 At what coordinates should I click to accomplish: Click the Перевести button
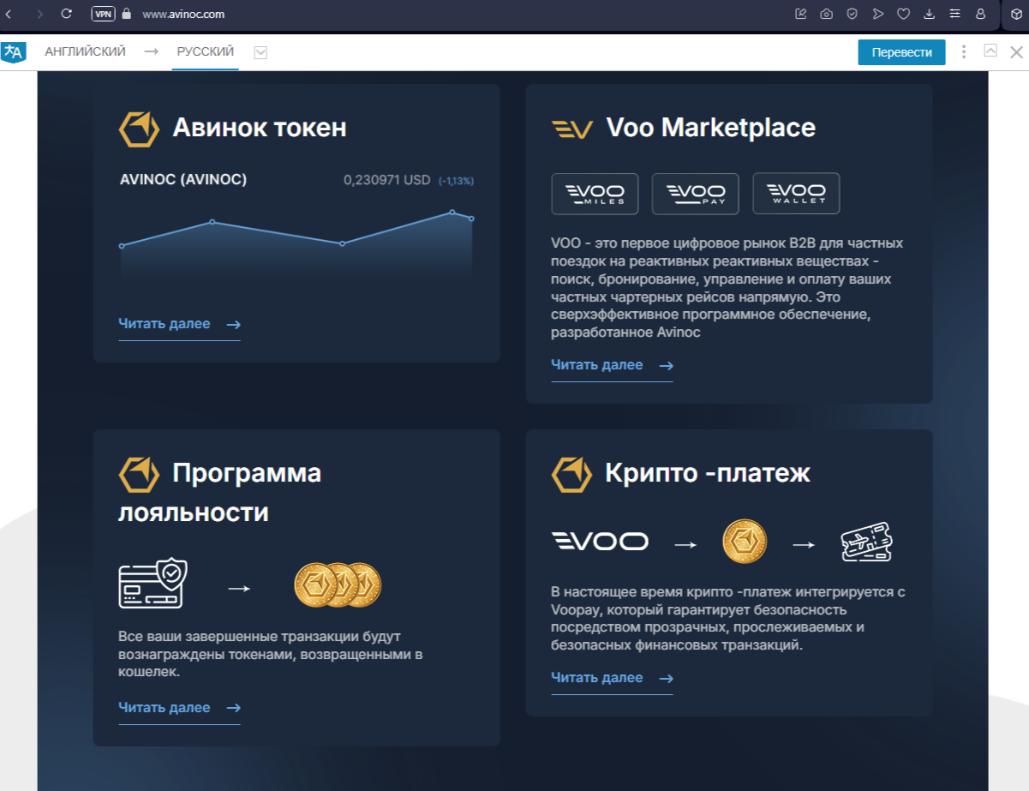(901, 52)
